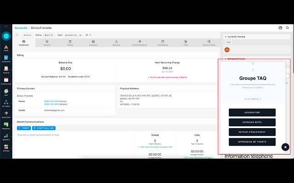Open Map in the left sidebar
Image resolution: width=294 pixels, height=183 pixels.
tap(6, 92)
